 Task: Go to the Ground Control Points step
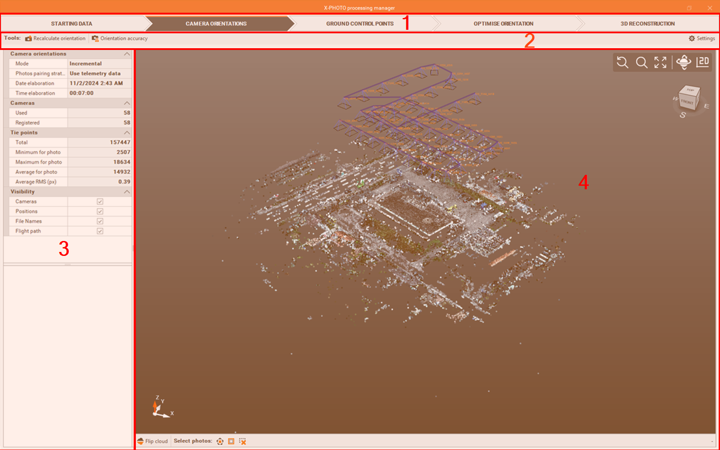click(x=360, y=24)
